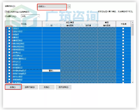
Task: Click the 半色调 column header
Action: click(124, 24)
